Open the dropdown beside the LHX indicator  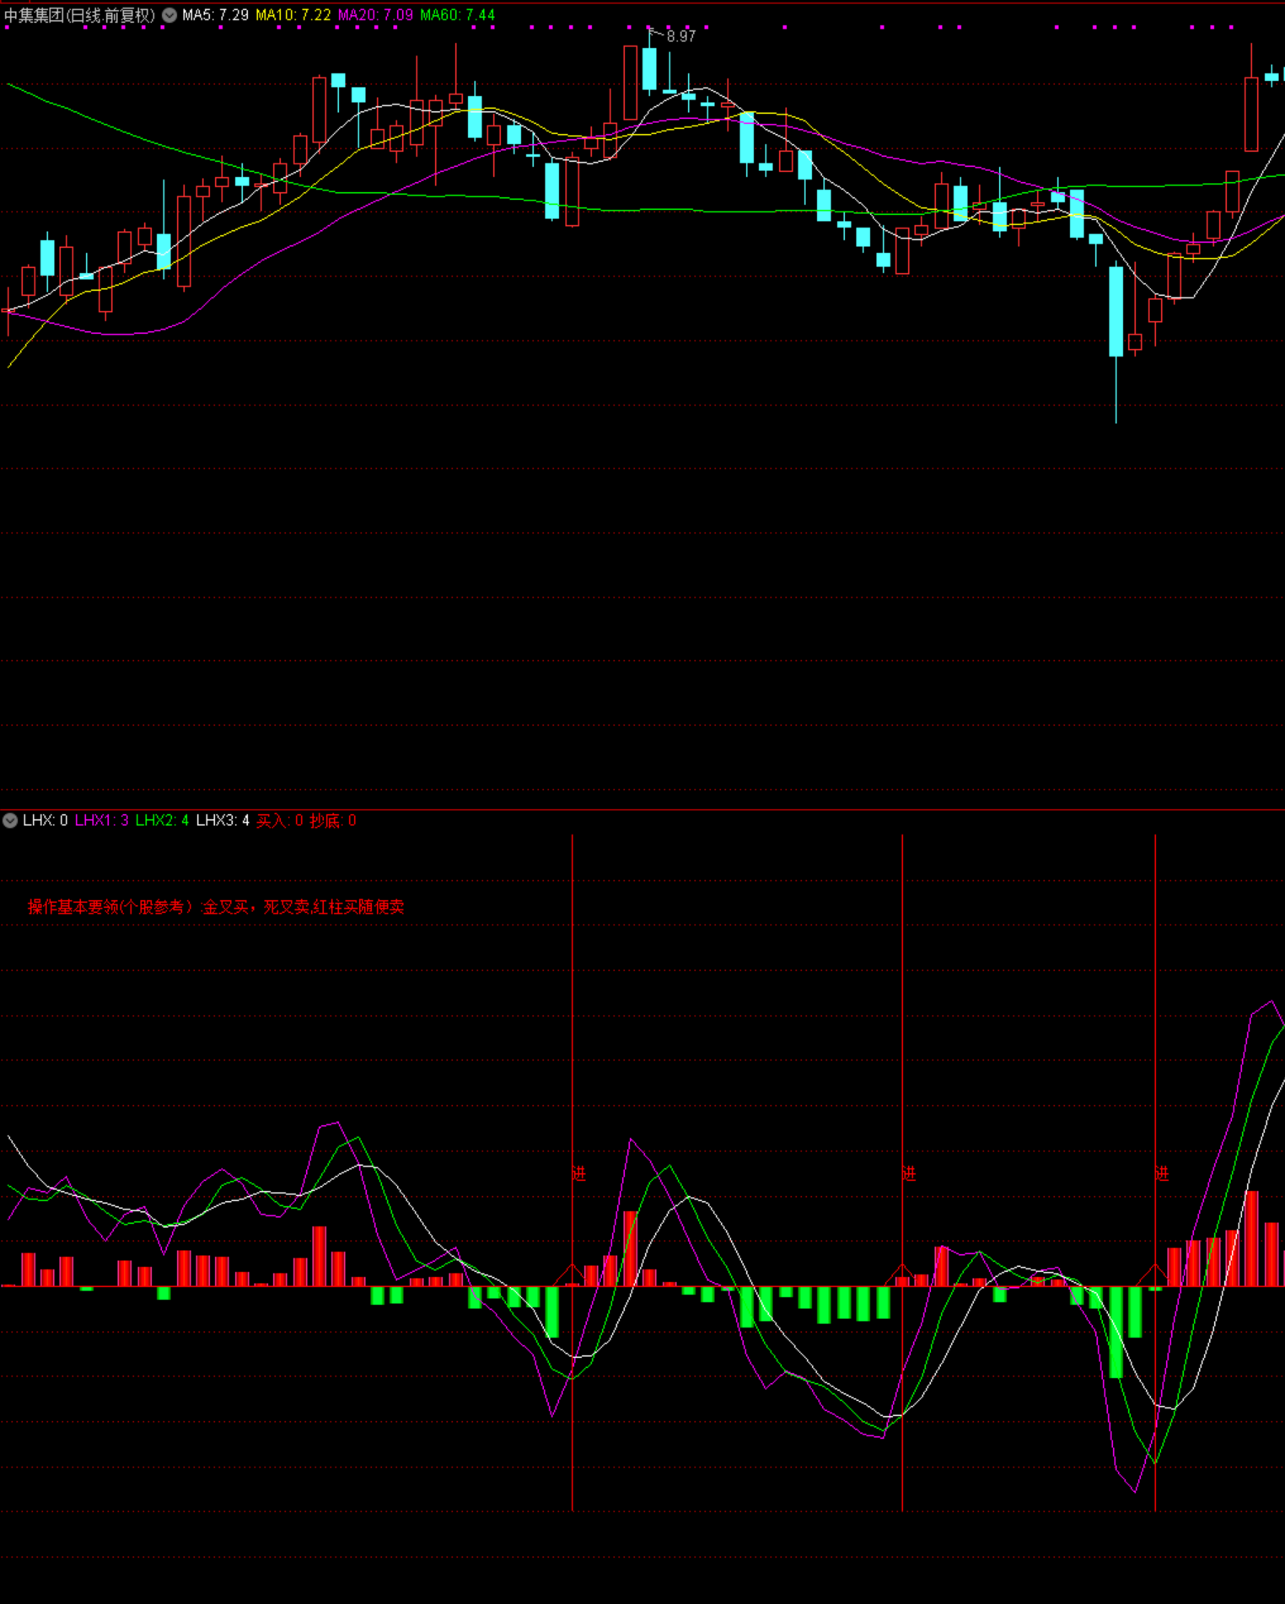click(10, 820)
